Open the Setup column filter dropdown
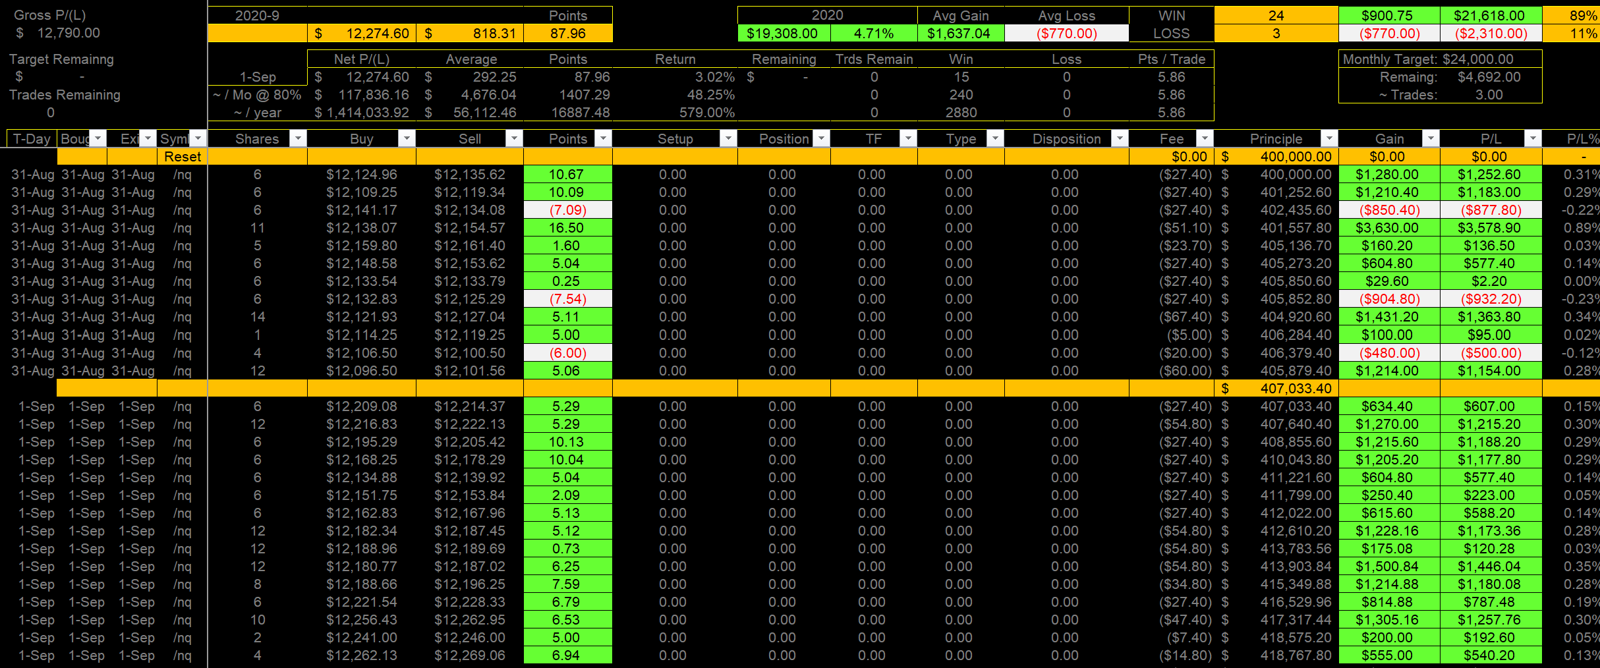 pos(729,138)
